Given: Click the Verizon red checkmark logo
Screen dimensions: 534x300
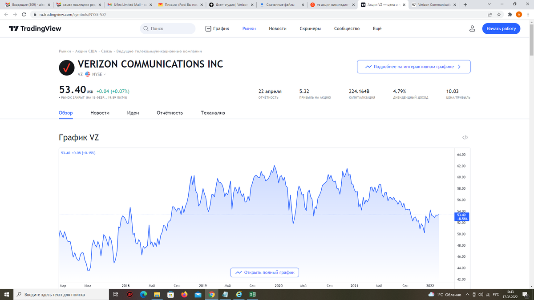Looking at the screenshot, I should click(x=67, y=68).
